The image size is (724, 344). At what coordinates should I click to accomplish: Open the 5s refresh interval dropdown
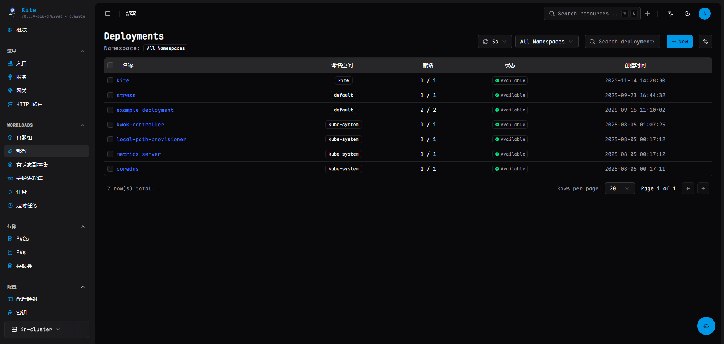(494, 42)
